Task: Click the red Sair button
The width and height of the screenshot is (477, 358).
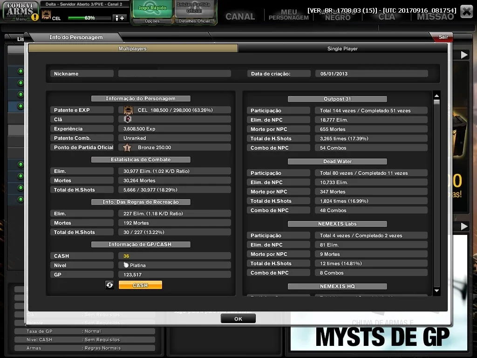Action: (x=443, y=37)
